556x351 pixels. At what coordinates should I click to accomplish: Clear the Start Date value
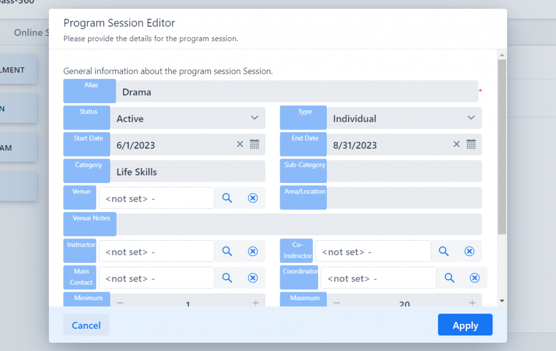tap(240, 144)
